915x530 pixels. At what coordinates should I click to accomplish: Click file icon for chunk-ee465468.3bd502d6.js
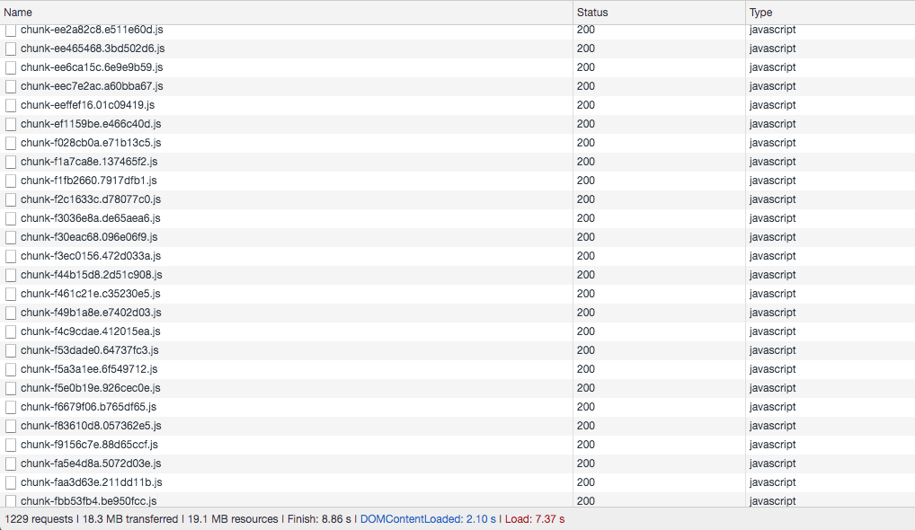[x=11, y=49]
